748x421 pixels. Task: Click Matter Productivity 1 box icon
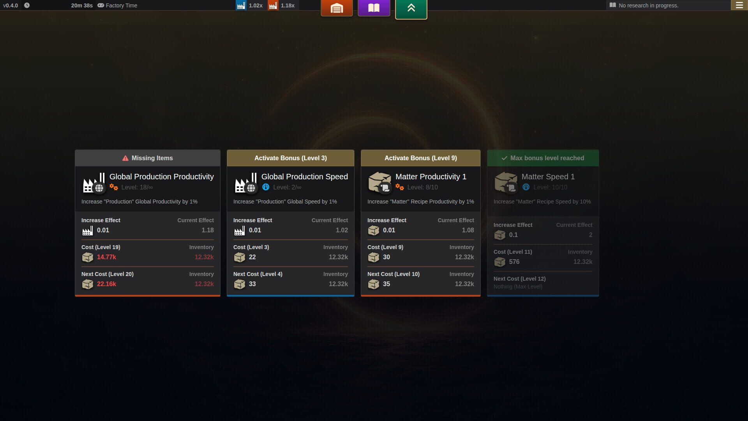click(x=379, y=182)
